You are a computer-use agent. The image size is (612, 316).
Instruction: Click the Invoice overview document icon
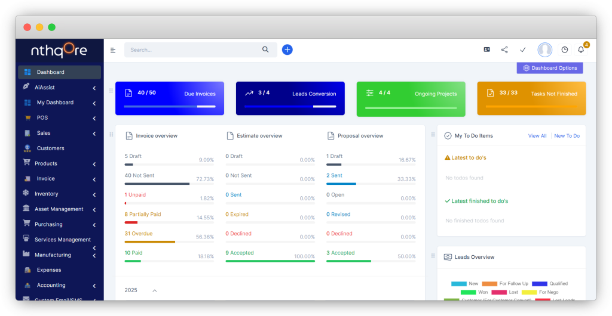pyautogui.click(x=129, y=136)
